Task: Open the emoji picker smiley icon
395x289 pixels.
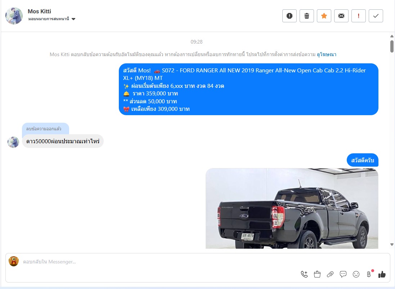Action: (356, 274)
